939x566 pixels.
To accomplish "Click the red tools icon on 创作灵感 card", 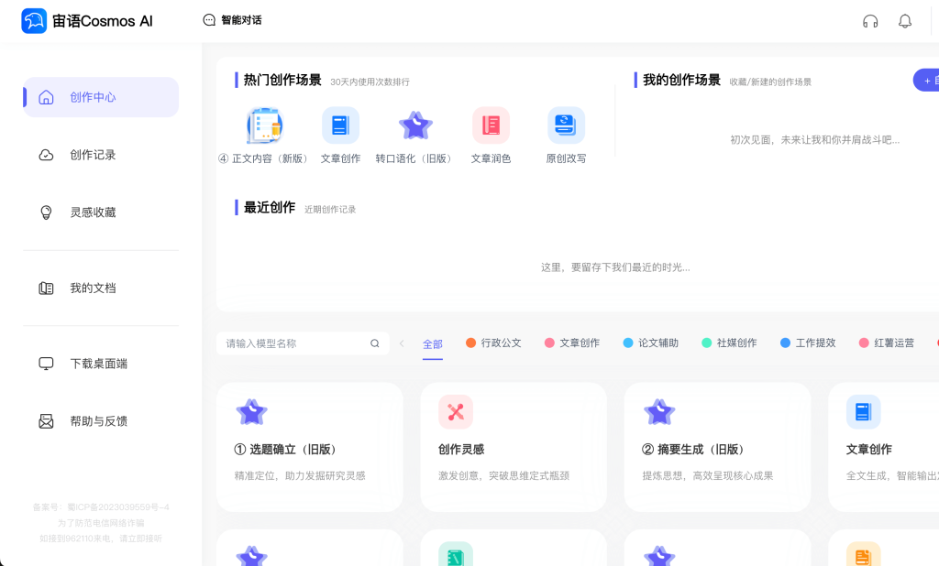I will point(456,411).
